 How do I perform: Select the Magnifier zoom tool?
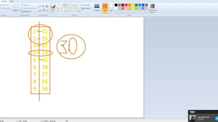[x=47, y=11]
